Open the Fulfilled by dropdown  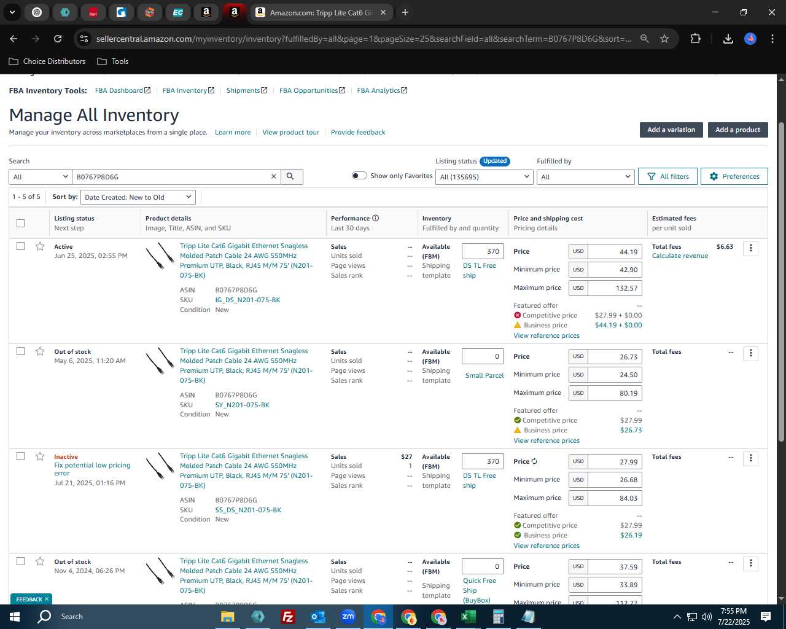pos(585,177)
